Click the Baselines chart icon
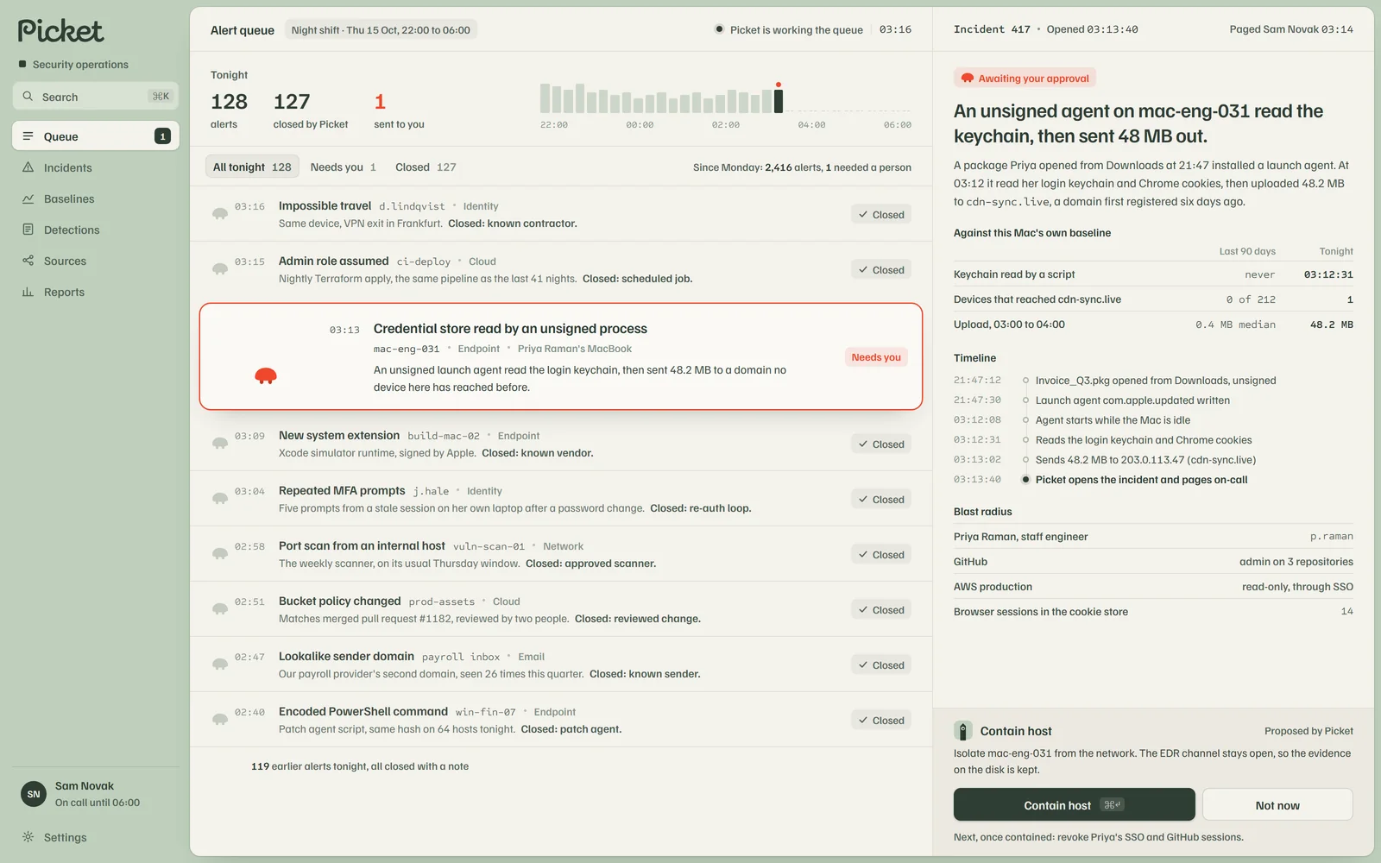1381x863 pixels. click(28, 198)
